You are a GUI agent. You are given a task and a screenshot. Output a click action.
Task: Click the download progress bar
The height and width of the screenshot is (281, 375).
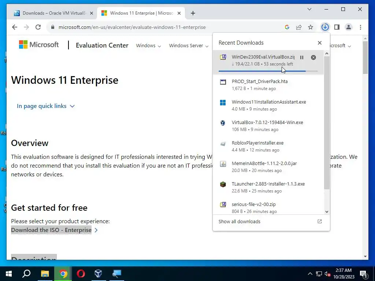click(268, 71)
